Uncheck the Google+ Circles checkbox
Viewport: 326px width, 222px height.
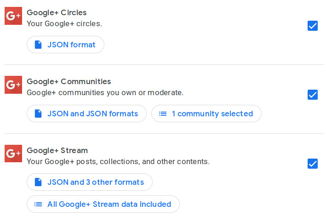(x=313, y=26)
